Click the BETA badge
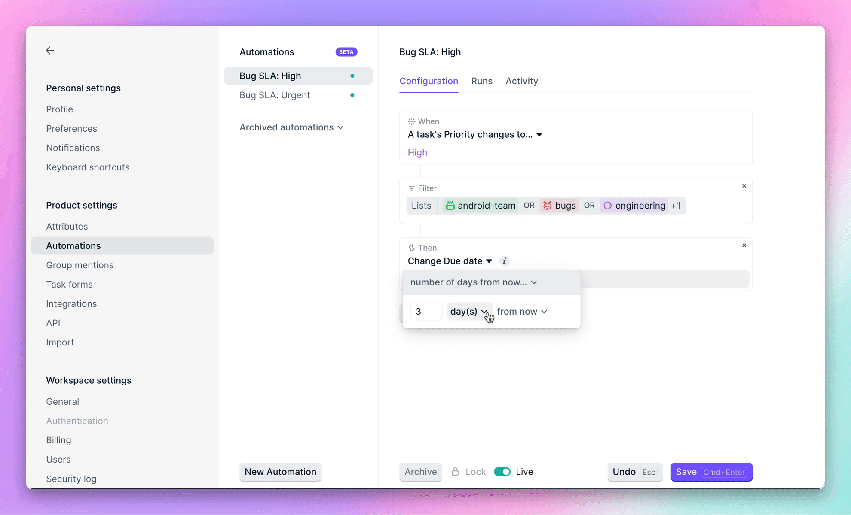The height and width of the screenshot is (515, 851). point(346,52)
